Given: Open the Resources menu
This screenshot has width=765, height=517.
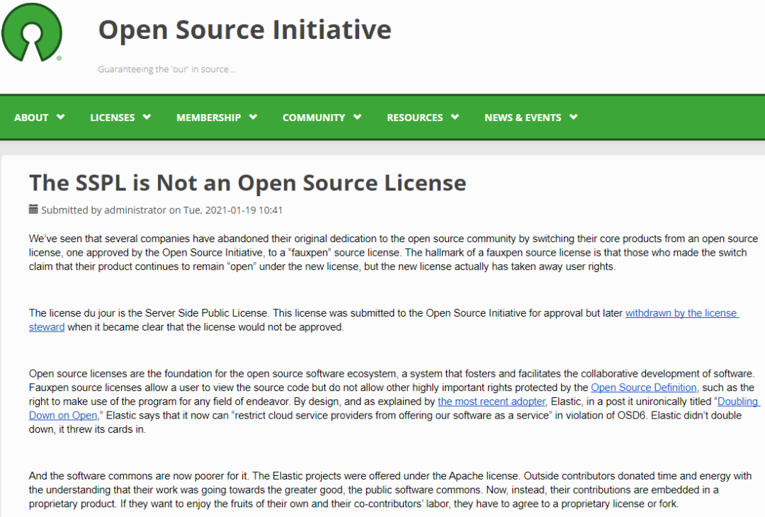Looking at the screenshot, I should pos(414,118).
